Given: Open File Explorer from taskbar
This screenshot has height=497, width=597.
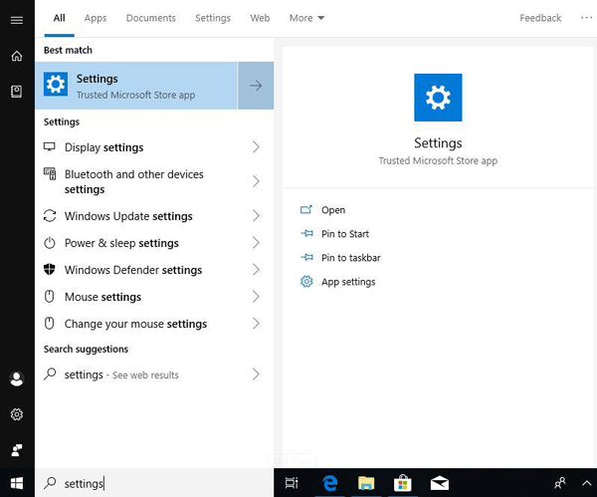Looking at the screenshot, I should click(366, 483).
